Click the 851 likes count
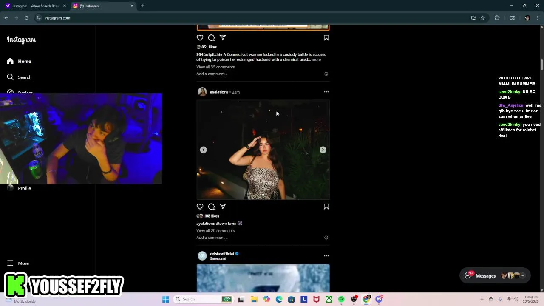This screenshot has height=306, width=544. click(209, 47)
